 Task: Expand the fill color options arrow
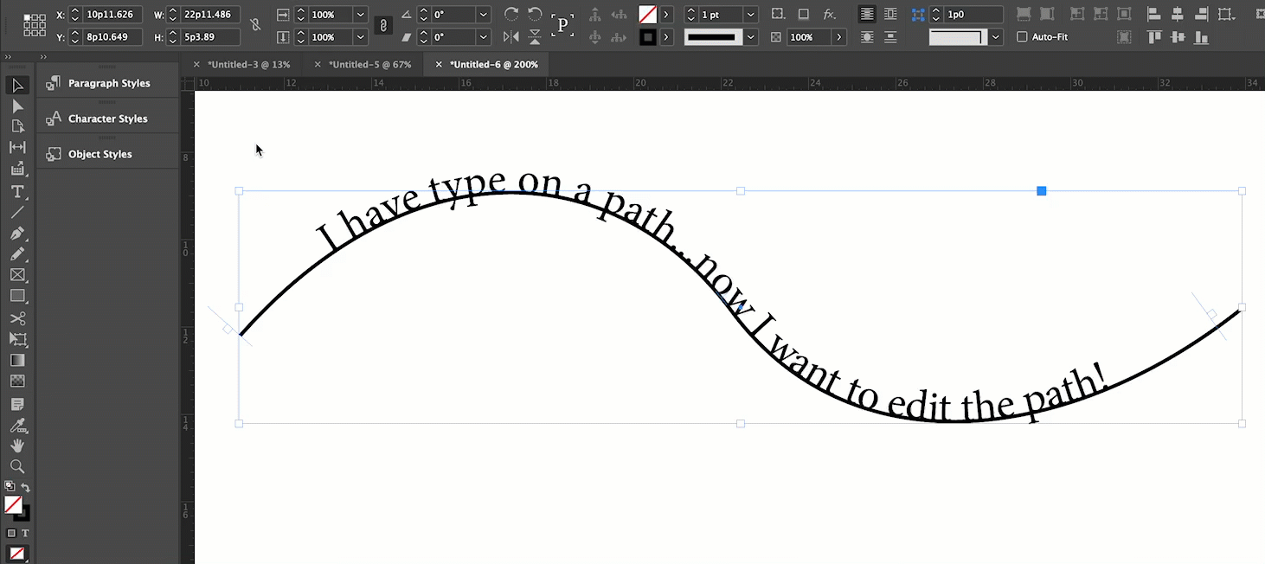coord(666,15)
